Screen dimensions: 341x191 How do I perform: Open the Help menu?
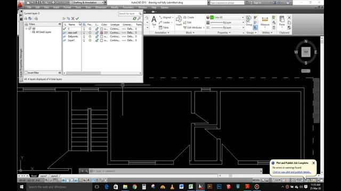pyautogui.click(x=154, y=7)
